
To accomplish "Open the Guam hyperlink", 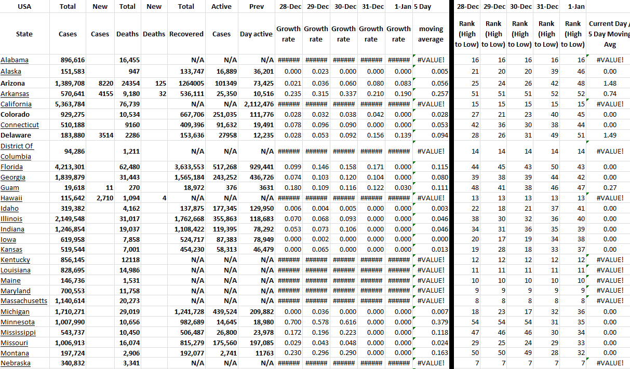I will 10,188.
